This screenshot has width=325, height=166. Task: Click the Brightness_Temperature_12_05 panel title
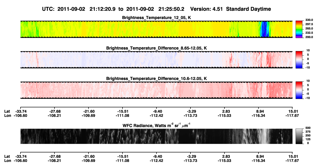[x=156, y=18]
